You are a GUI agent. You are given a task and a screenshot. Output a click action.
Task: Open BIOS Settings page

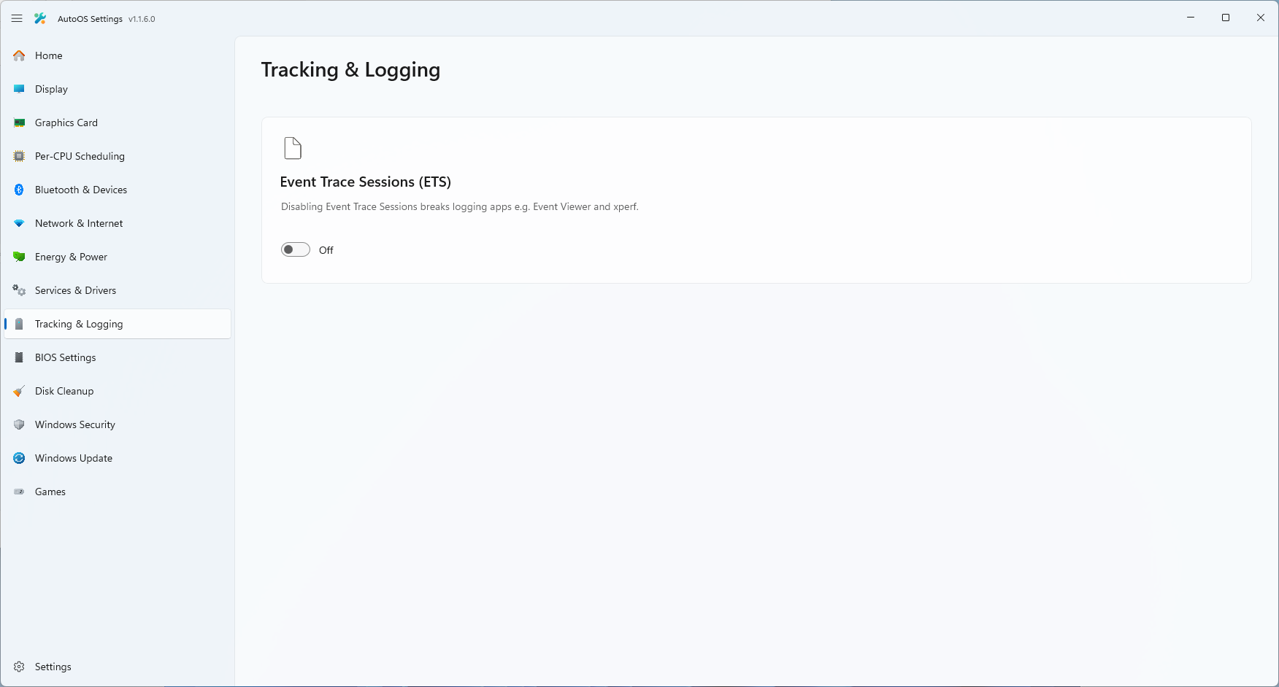118,357
